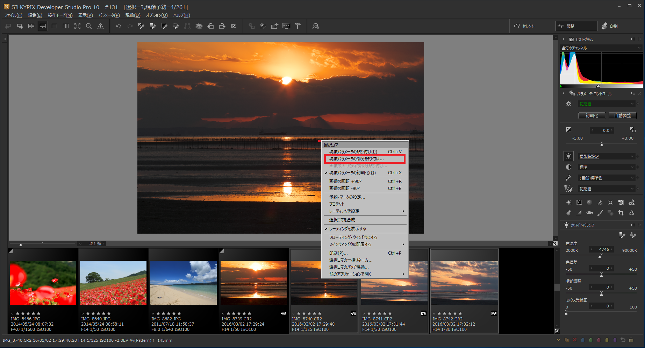
Task: Click the exposure compensation plus/minus icon
Action: [569, 130]
